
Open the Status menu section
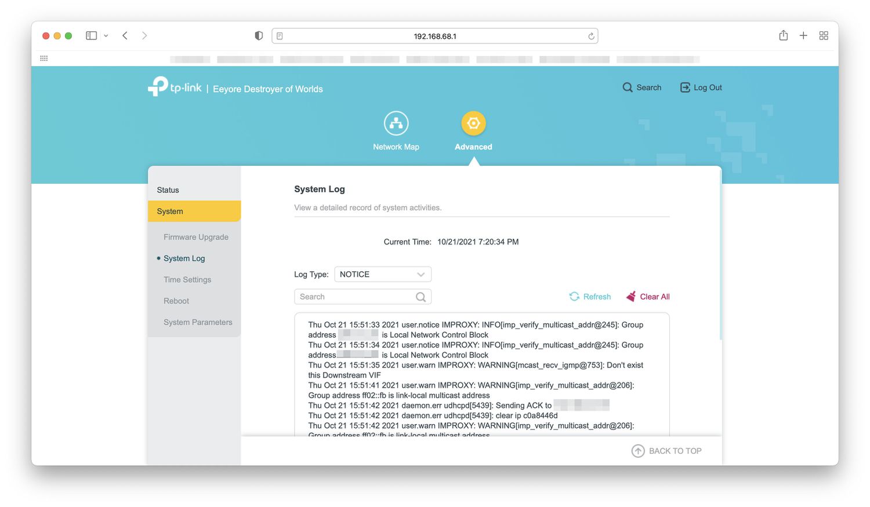coord(168,190)
